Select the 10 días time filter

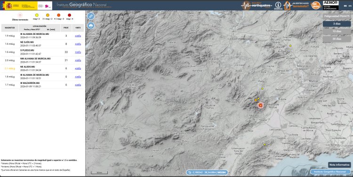pos(337,31)
